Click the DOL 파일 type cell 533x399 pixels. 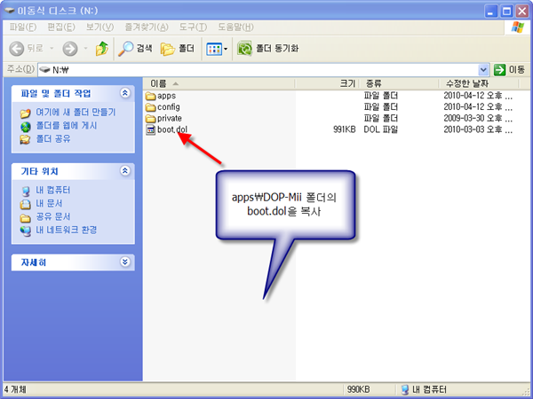(x=381, y=129)
